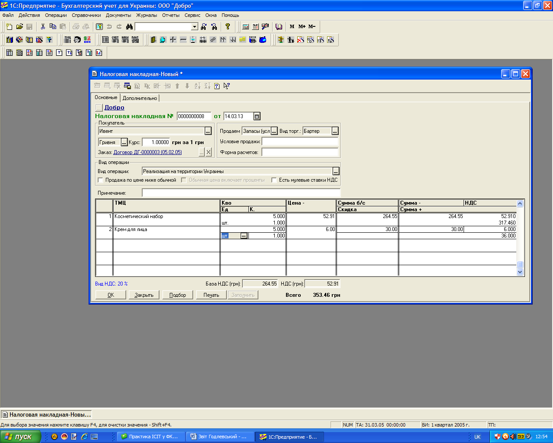553x443 pixels.
Task: Click the OK button
Action: (111, 295)
